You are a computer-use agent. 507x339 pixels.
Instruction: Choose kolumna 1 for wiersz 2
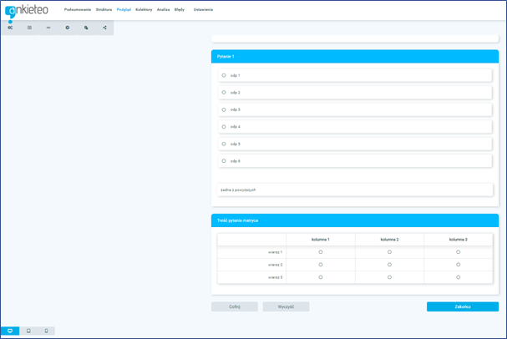point(321,264)
